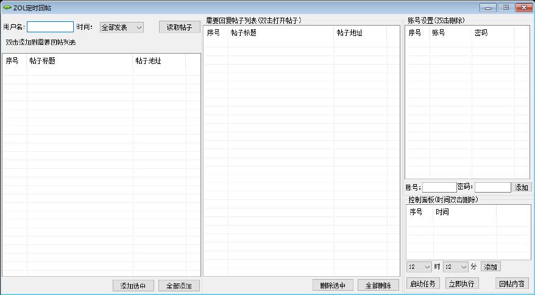
Task: Start the task with 启动任务
Action: [423, 283]
